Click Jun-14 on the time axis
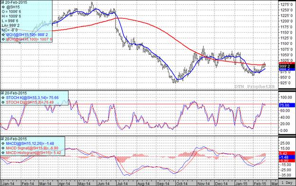296x186 pixels. click(103, 183)
